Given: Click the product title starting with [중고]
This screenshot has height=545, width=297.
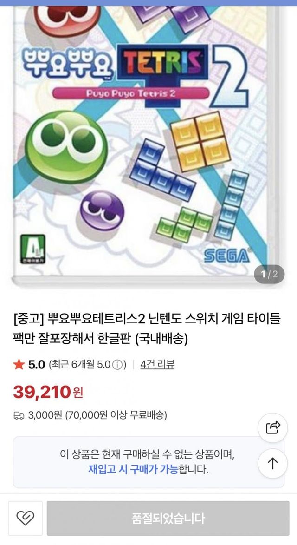Looking at the screenshot, I should click(x=147, y=328).
